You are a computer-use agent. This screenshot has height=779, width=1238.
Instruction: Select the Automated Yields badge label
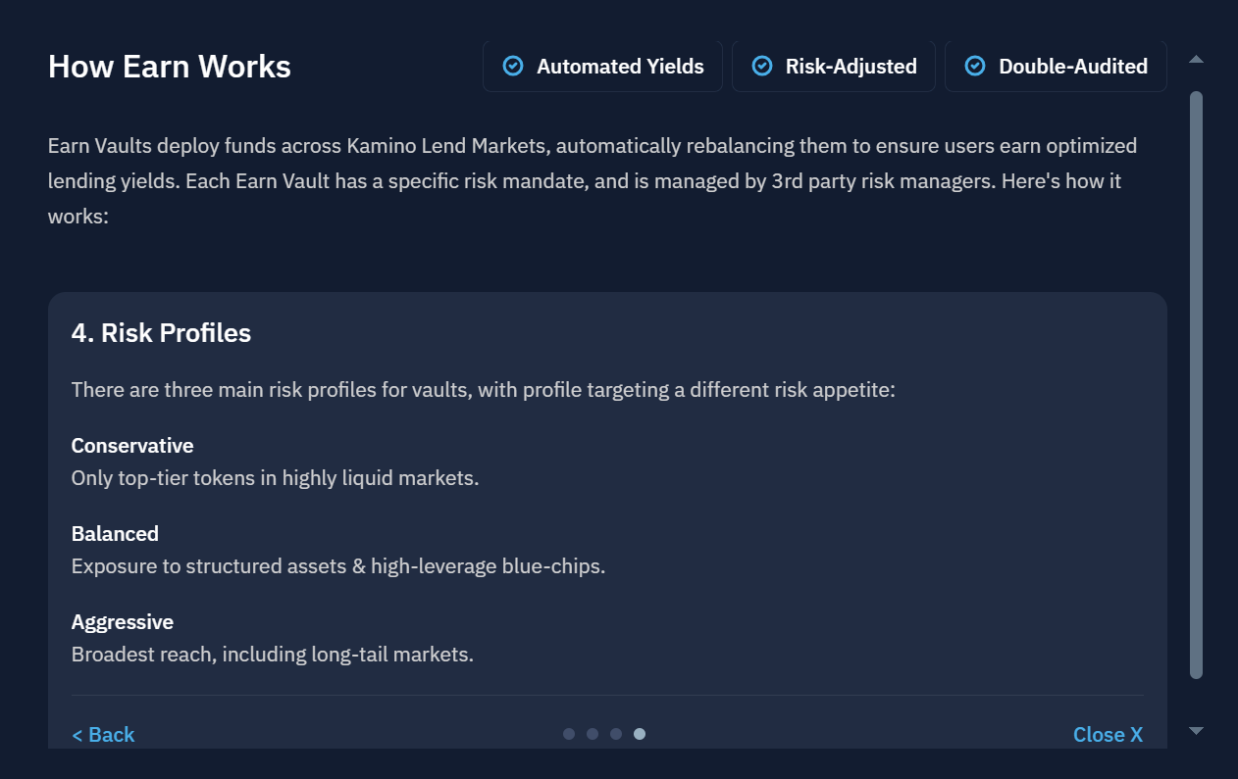(x=620, y=67)
